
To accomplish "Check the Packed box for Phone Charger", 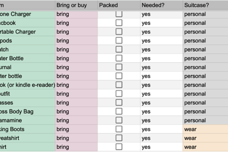I will click(x=119, y=14).
